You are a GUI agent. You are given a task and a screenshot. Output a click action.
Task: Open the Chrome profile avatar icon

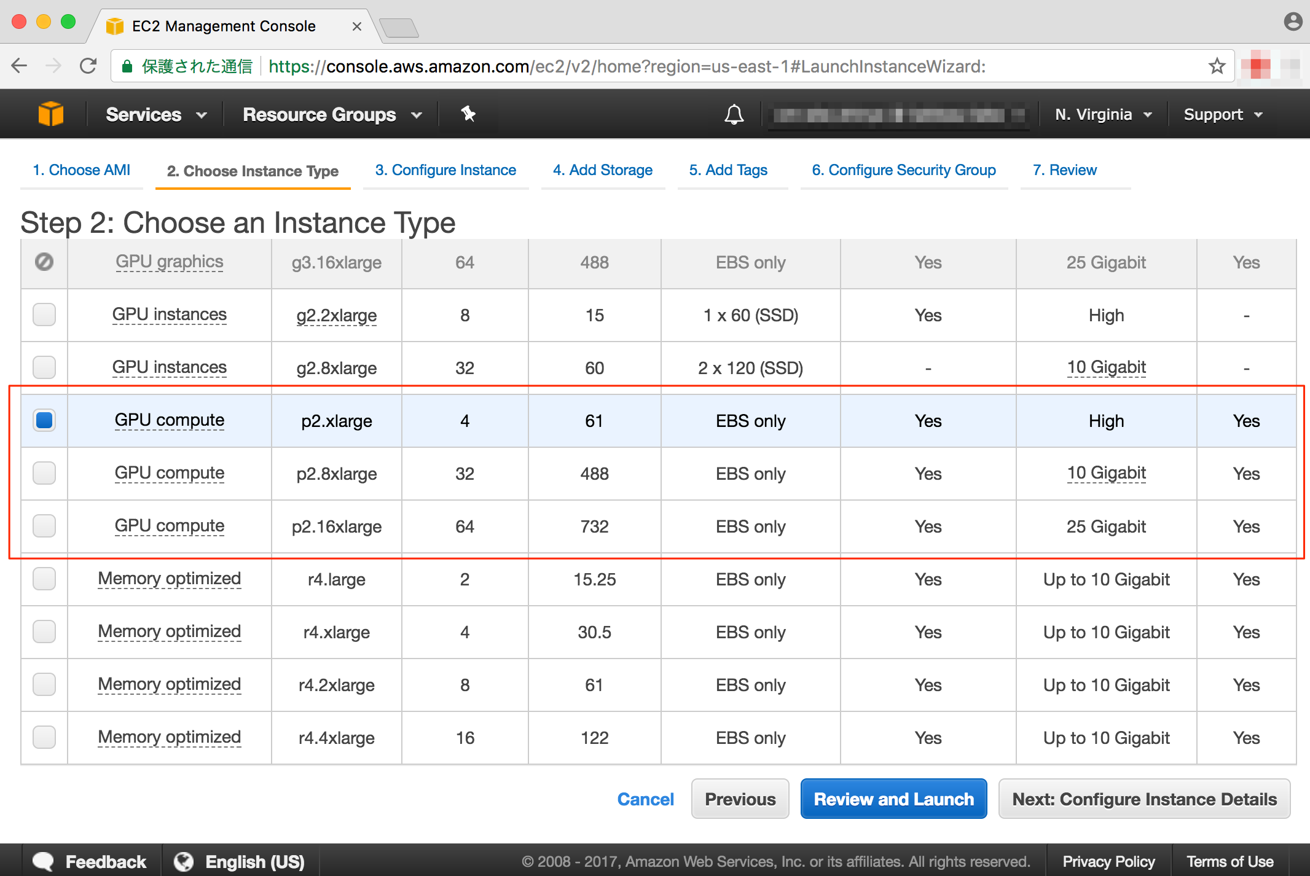coord(1293,22)
